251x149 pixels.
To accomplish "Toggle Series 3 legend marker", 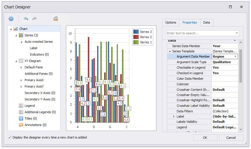I will tap(136, 32).
